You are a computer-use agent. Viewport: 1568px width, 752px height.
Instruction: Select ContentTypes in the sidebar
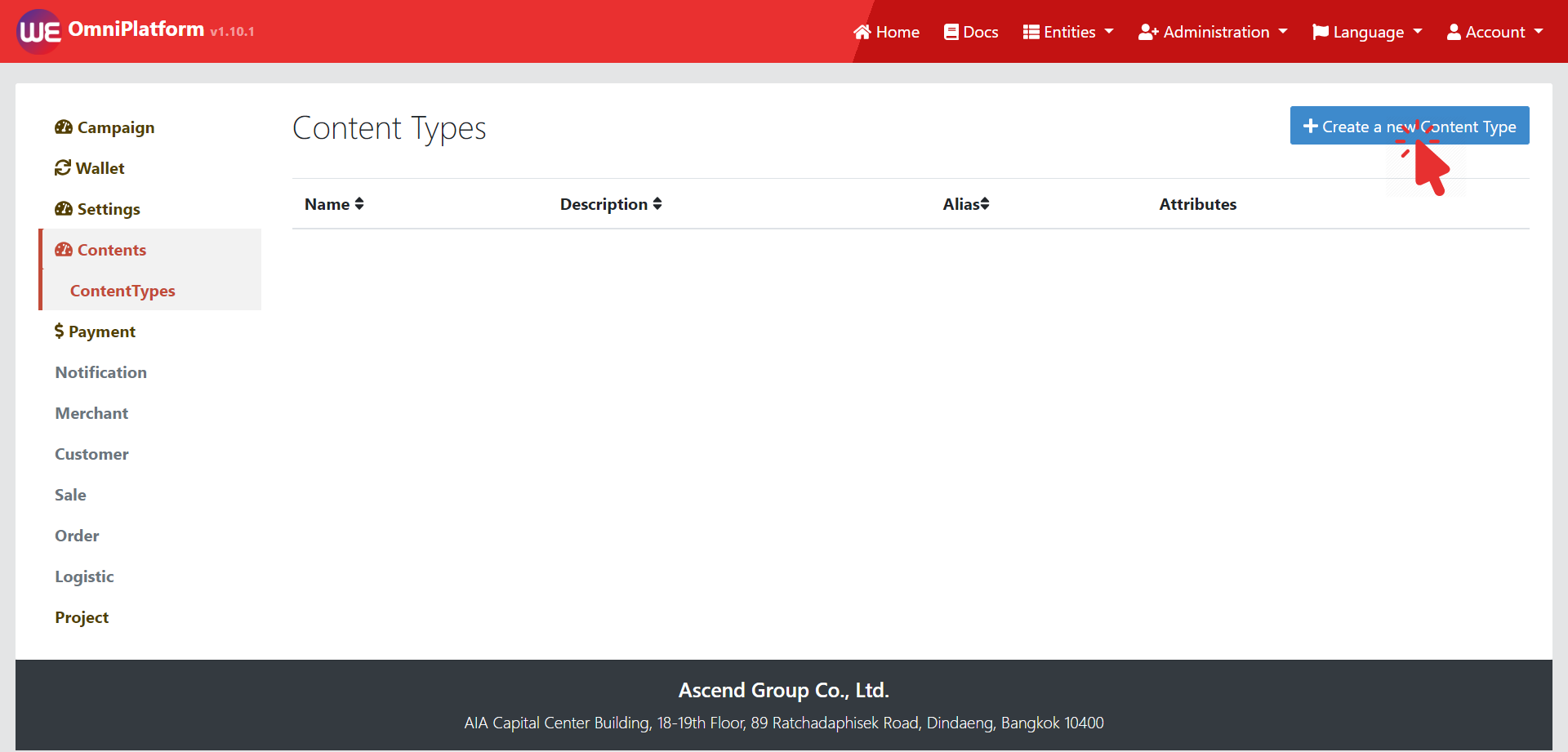(x=122, y=291)
